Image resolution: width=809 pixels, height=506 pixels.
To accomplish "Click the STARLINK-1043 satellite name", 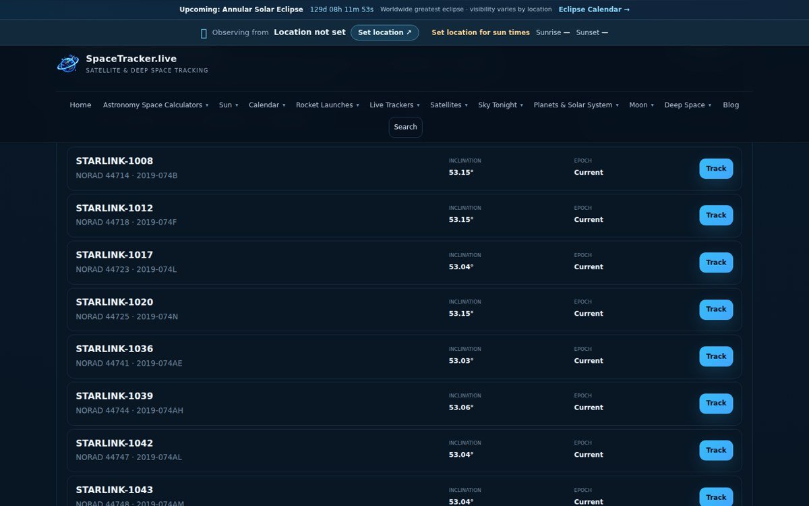I will tap(114, 490).
